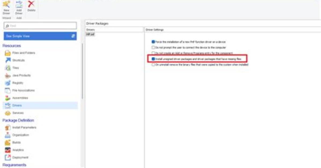The width and height of the screenshot is (321, 168).
Task: Toggle Install unsigned driver packages checkbox
Action: pos(153,59)
